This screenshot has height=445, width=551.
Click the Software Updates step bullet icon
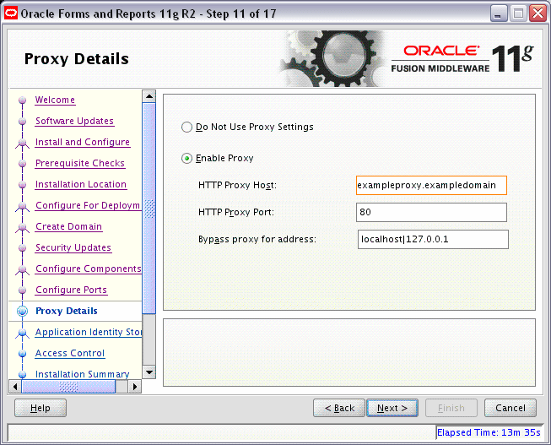(x=23, y=122)
